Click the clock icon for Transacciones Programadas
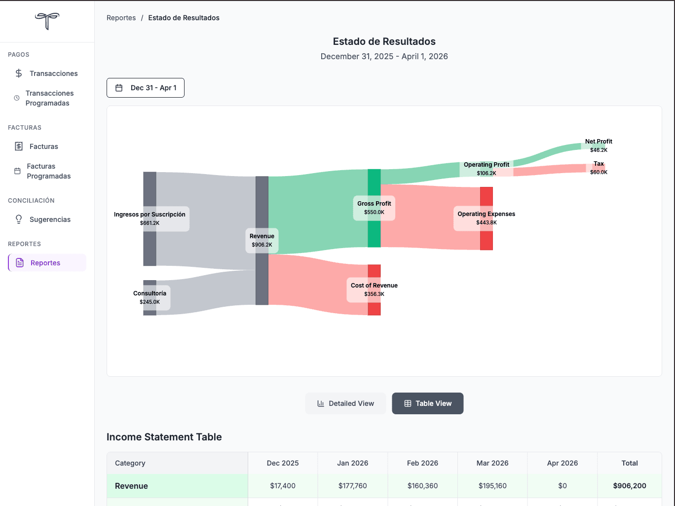This screenshot has width=675, height=506. pos(17,98)
